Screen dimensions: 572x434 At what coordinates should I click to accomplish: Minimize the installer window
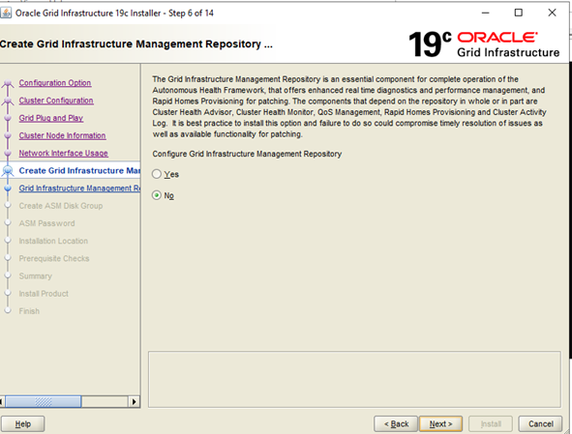pos(485,13)
